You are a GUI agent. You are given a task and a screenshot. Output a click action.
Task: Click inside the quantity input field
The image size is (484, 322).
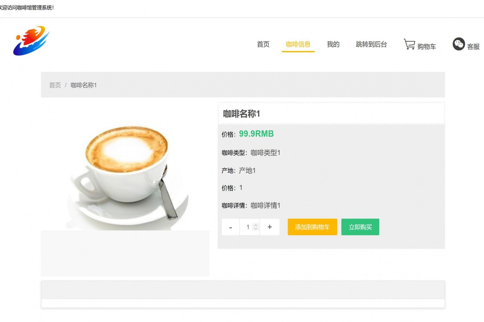click(248, 227)
